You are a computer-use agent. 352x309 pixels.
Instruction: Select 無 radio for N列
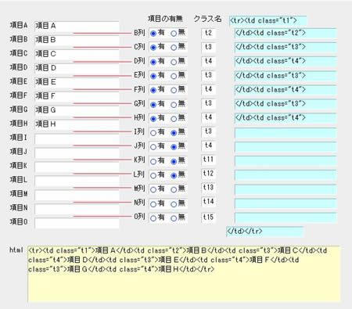pyautogui.click(x=174, y=204)
